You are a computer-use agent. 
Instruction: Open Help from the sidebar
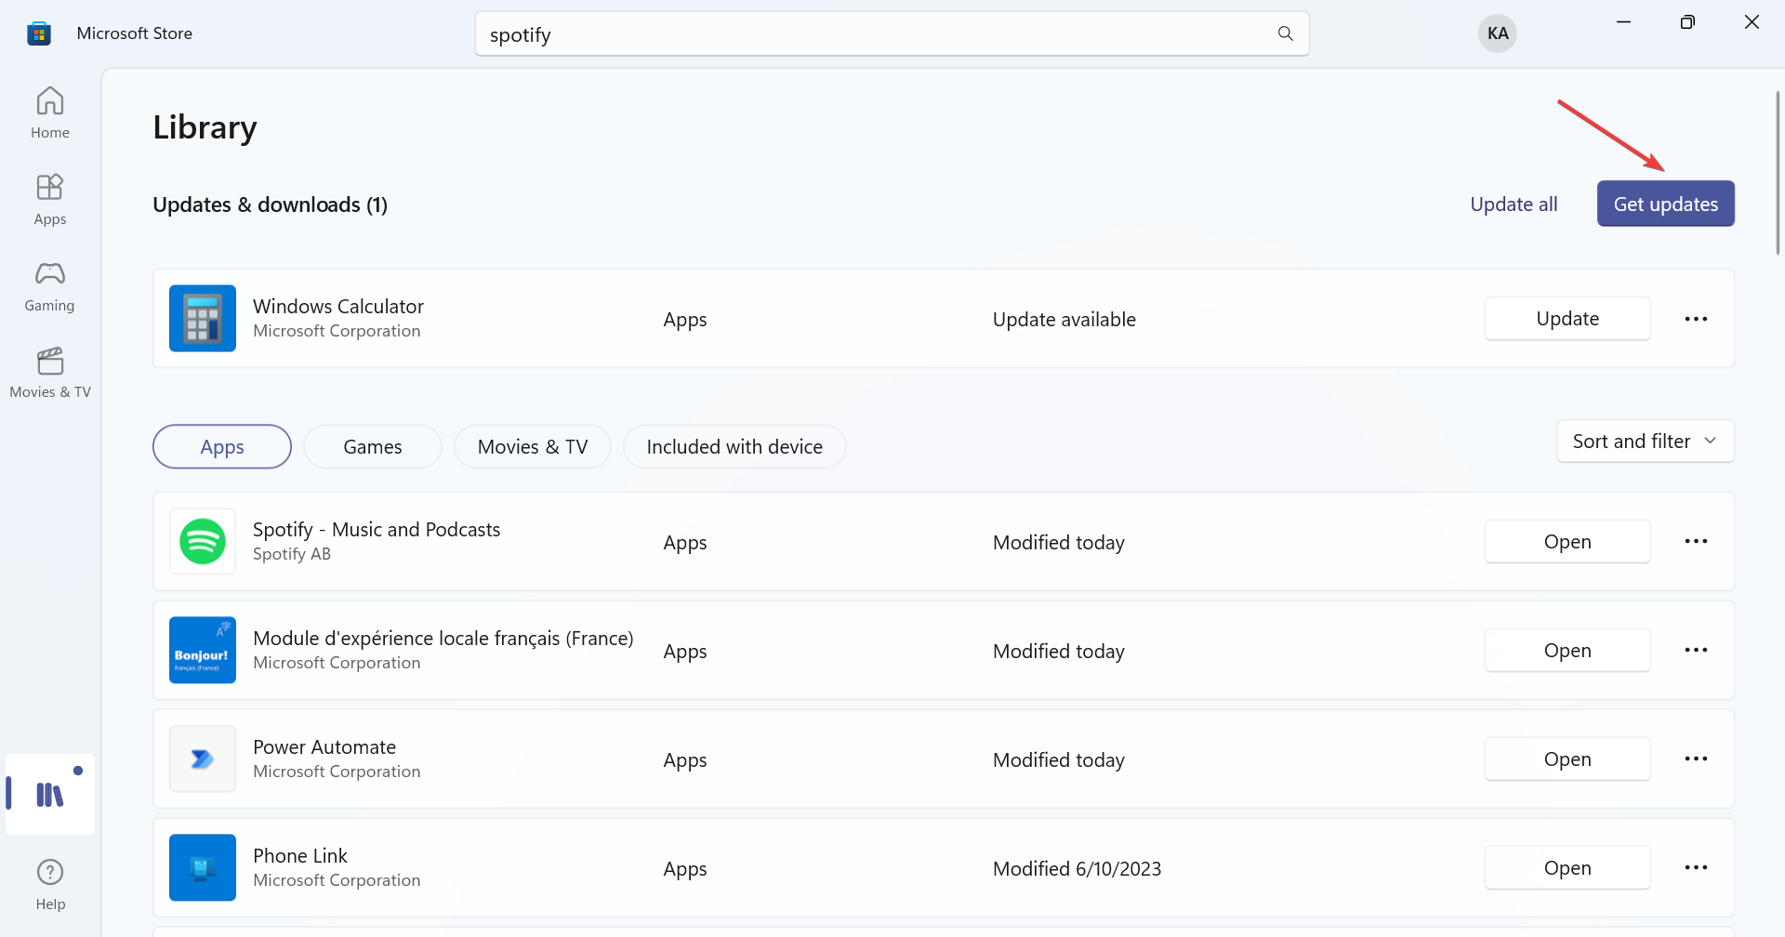click(x=49, y=881)
